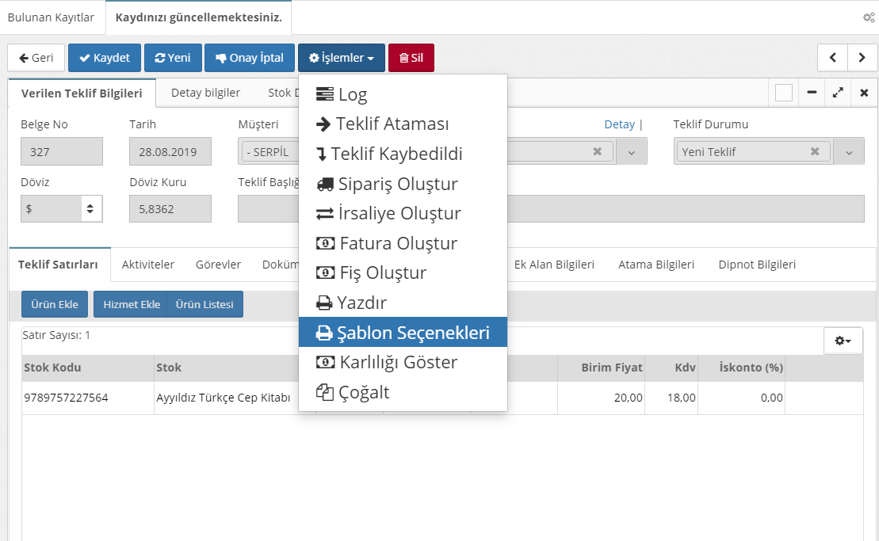Go to the previous record arrow
Viewport: 879px width, 541px height.
(x=832, y=58)
